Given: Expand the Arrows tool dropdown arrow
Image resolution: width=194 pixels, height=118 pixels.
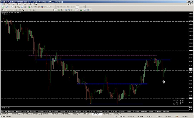Looking at the screenshot, I should point(25,10).
